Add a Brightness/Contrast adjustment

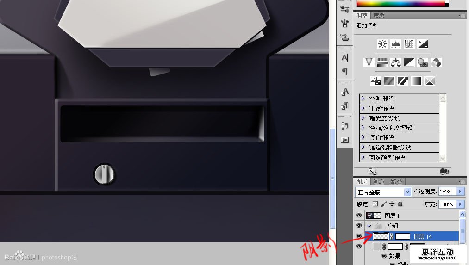click(382, 44)
